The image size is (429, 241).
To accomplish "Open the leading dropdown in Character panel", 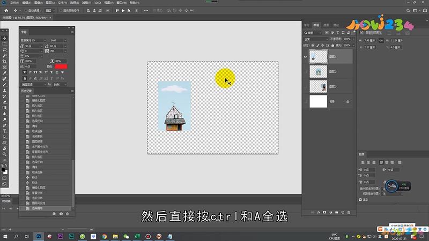I will (65, 46).
